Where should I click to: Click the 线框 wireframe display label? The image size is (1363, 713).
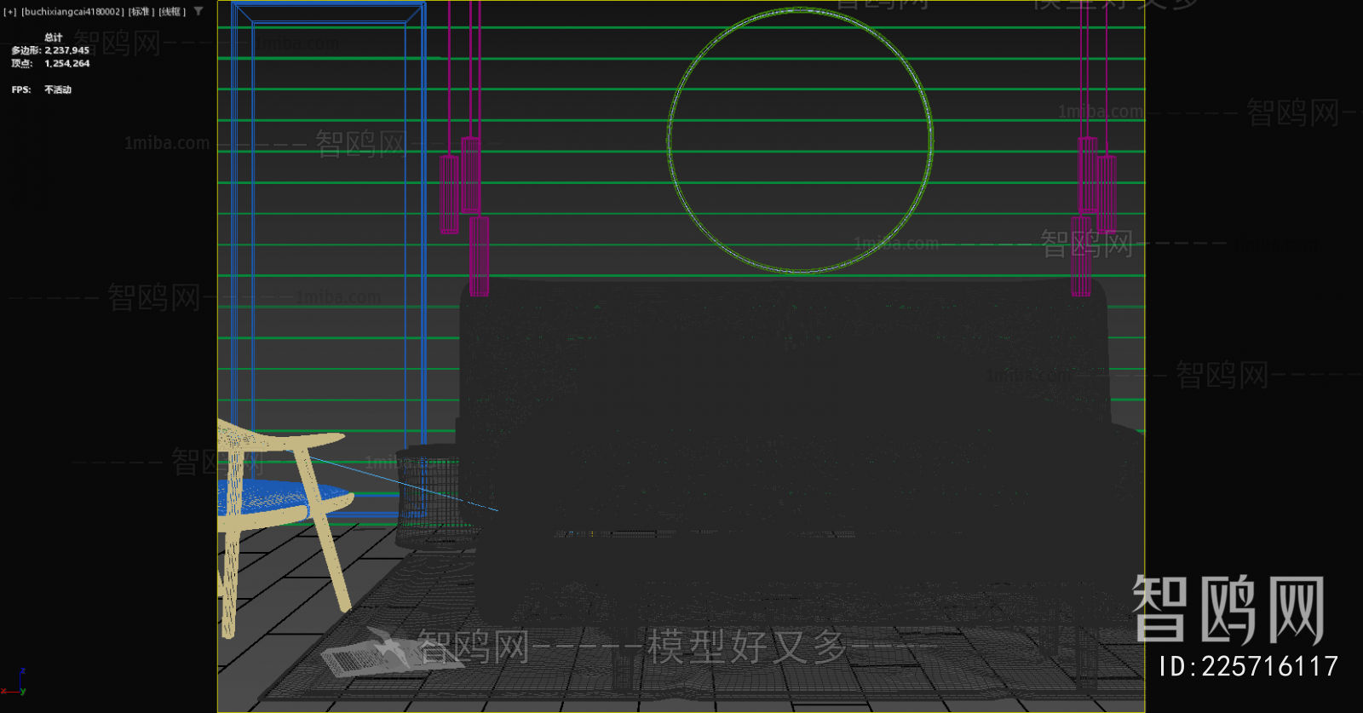coord(171,12)
